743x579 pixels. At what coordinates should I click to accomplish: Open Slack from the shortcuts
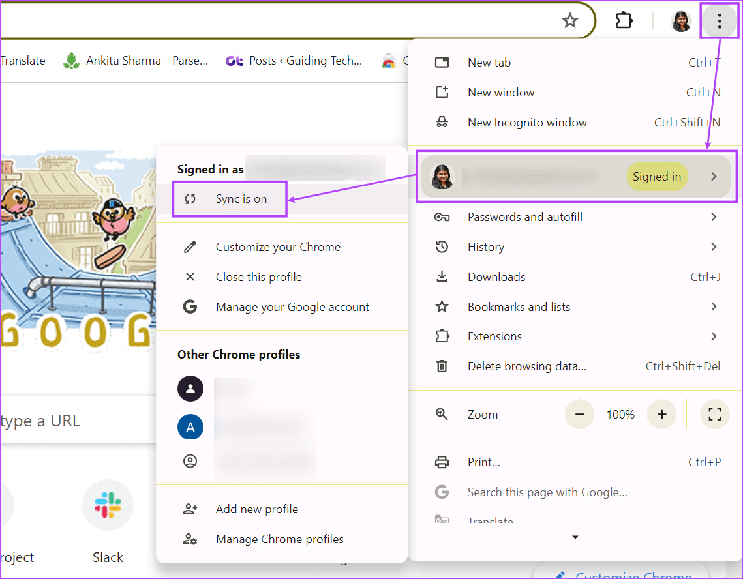pos(108,505)
